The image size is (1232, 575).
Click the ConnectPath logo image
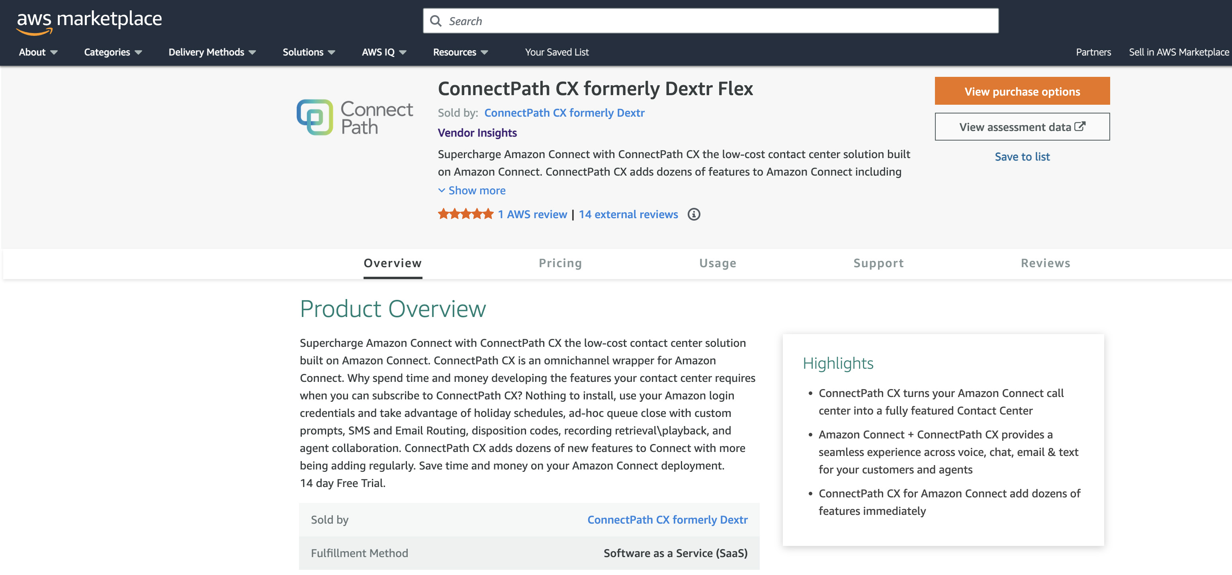tap(354, 117)
